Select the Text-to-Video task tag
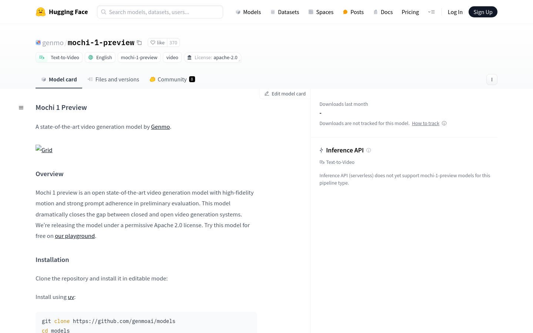 [59, 57]
